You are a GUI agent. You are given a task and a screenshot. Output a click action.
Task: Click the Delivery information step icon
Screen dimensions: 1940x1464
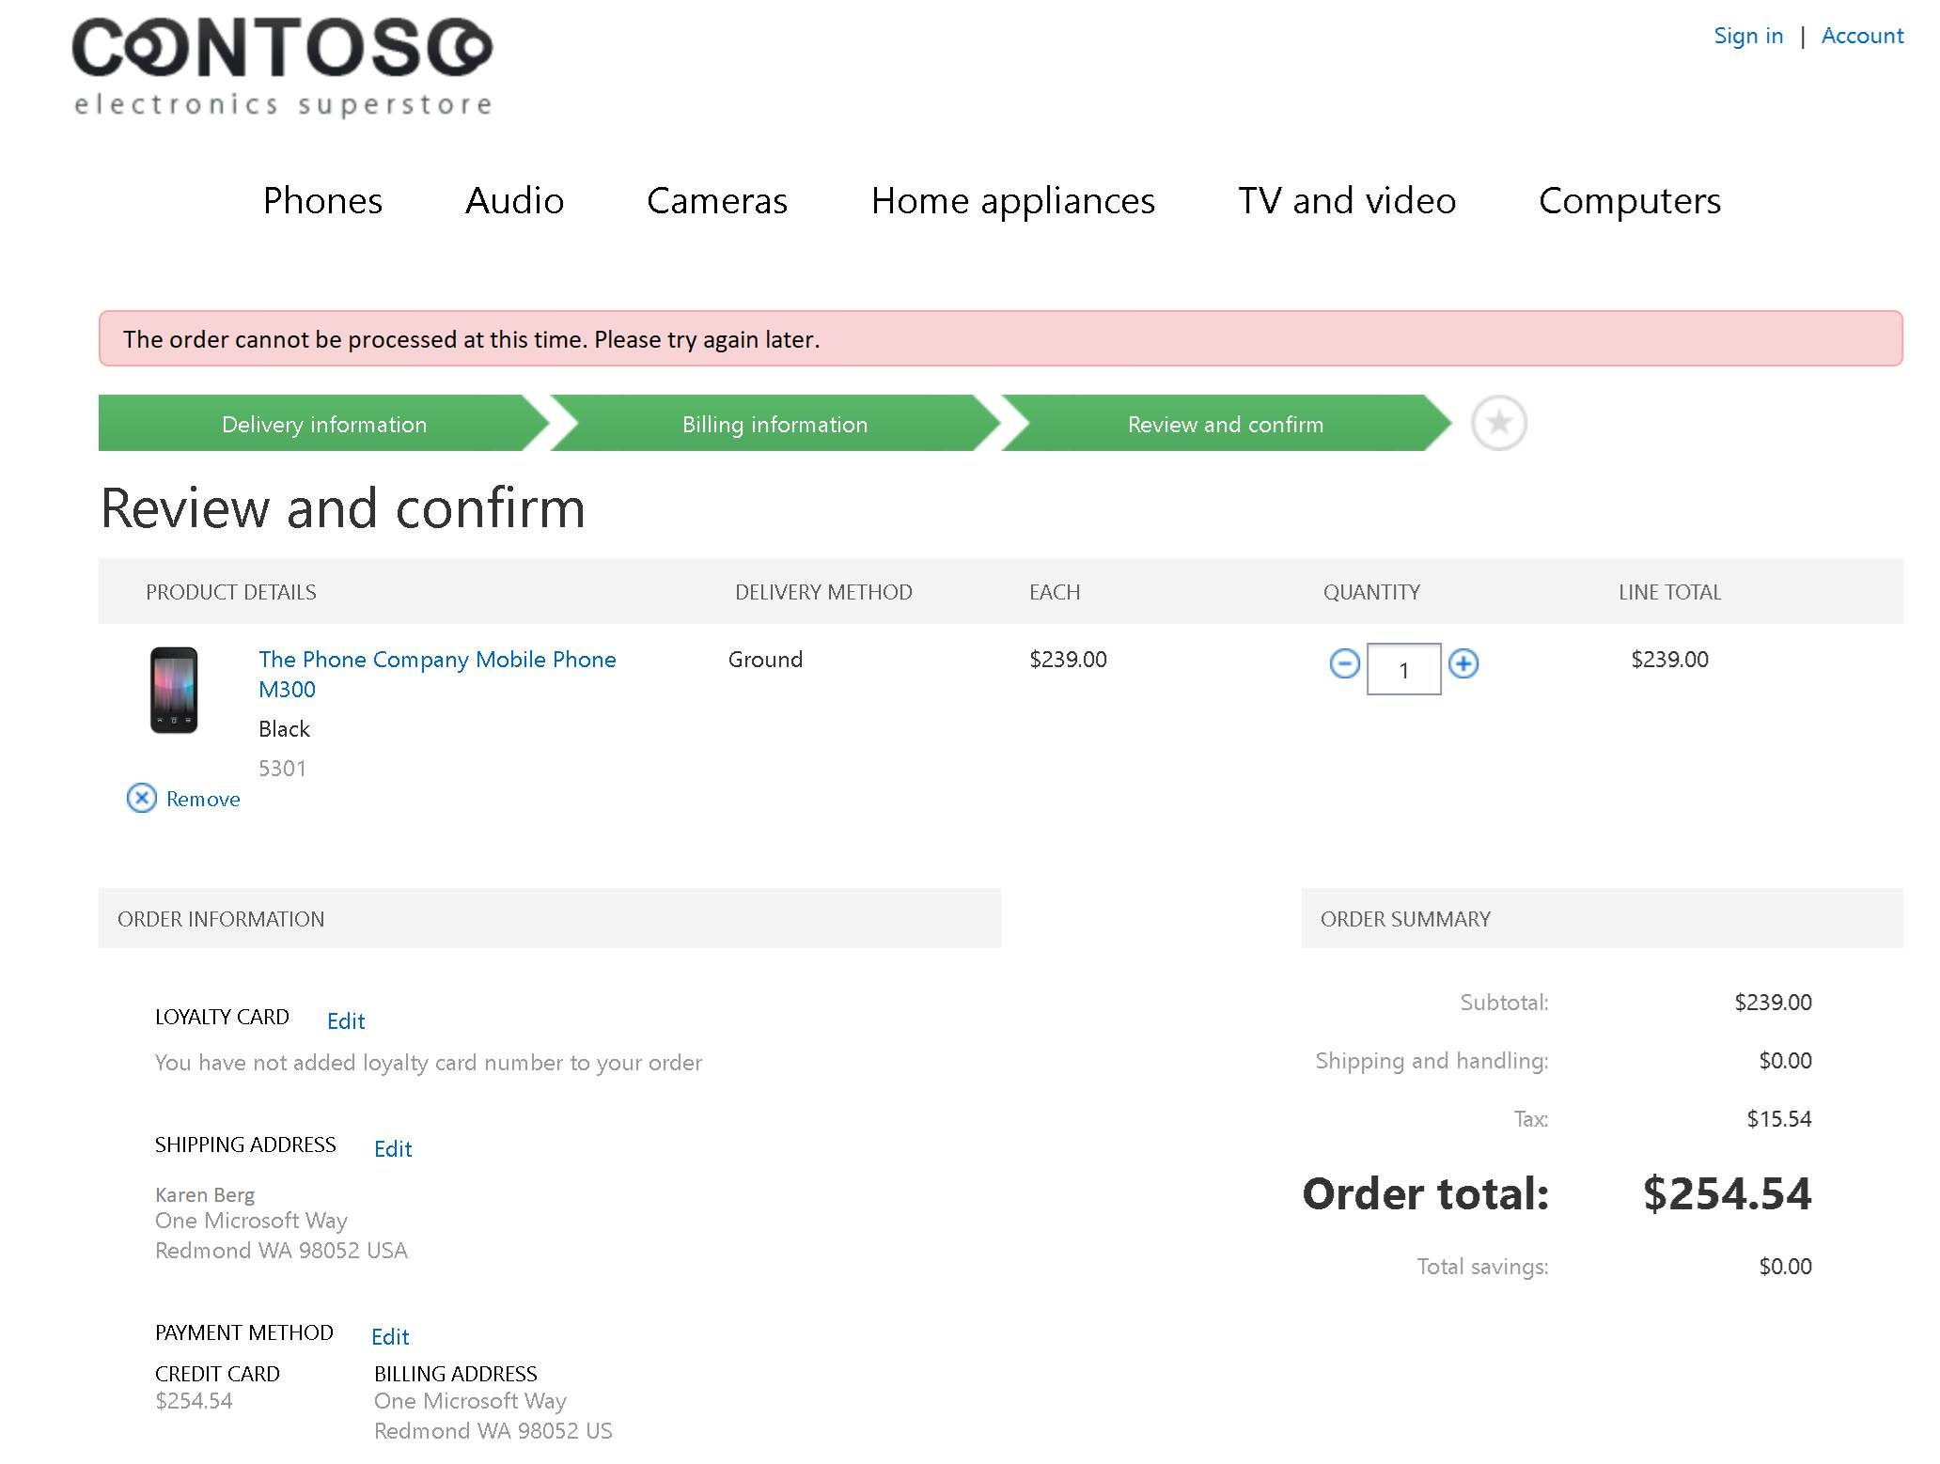pyautogui.click(x=324, y=423)
